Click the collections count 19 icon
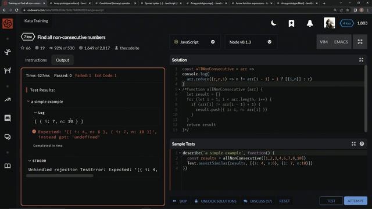Screen dimensions: 372x209 (x=37, y=48)
